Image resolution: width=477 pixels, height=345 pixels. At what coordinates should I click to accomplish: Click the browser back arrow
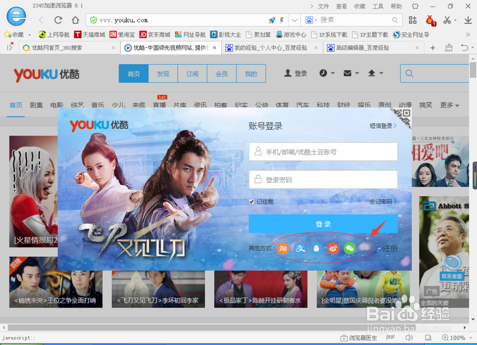pos(41,20)
